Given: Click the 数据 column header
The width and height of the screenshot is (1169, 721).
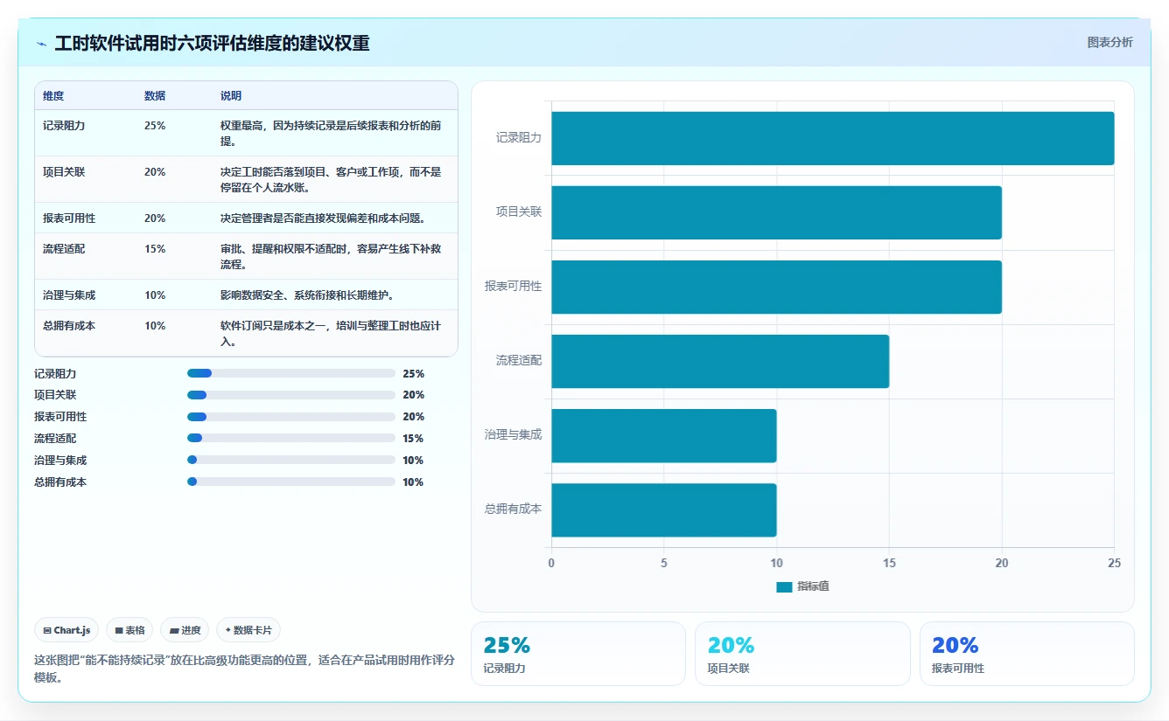Looking at the screenshot, I should tap(155, 96).
